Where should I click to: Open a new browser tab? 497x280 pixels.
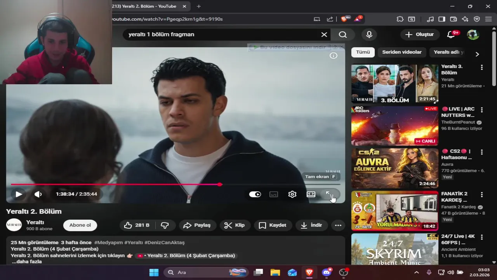(199, 6)
